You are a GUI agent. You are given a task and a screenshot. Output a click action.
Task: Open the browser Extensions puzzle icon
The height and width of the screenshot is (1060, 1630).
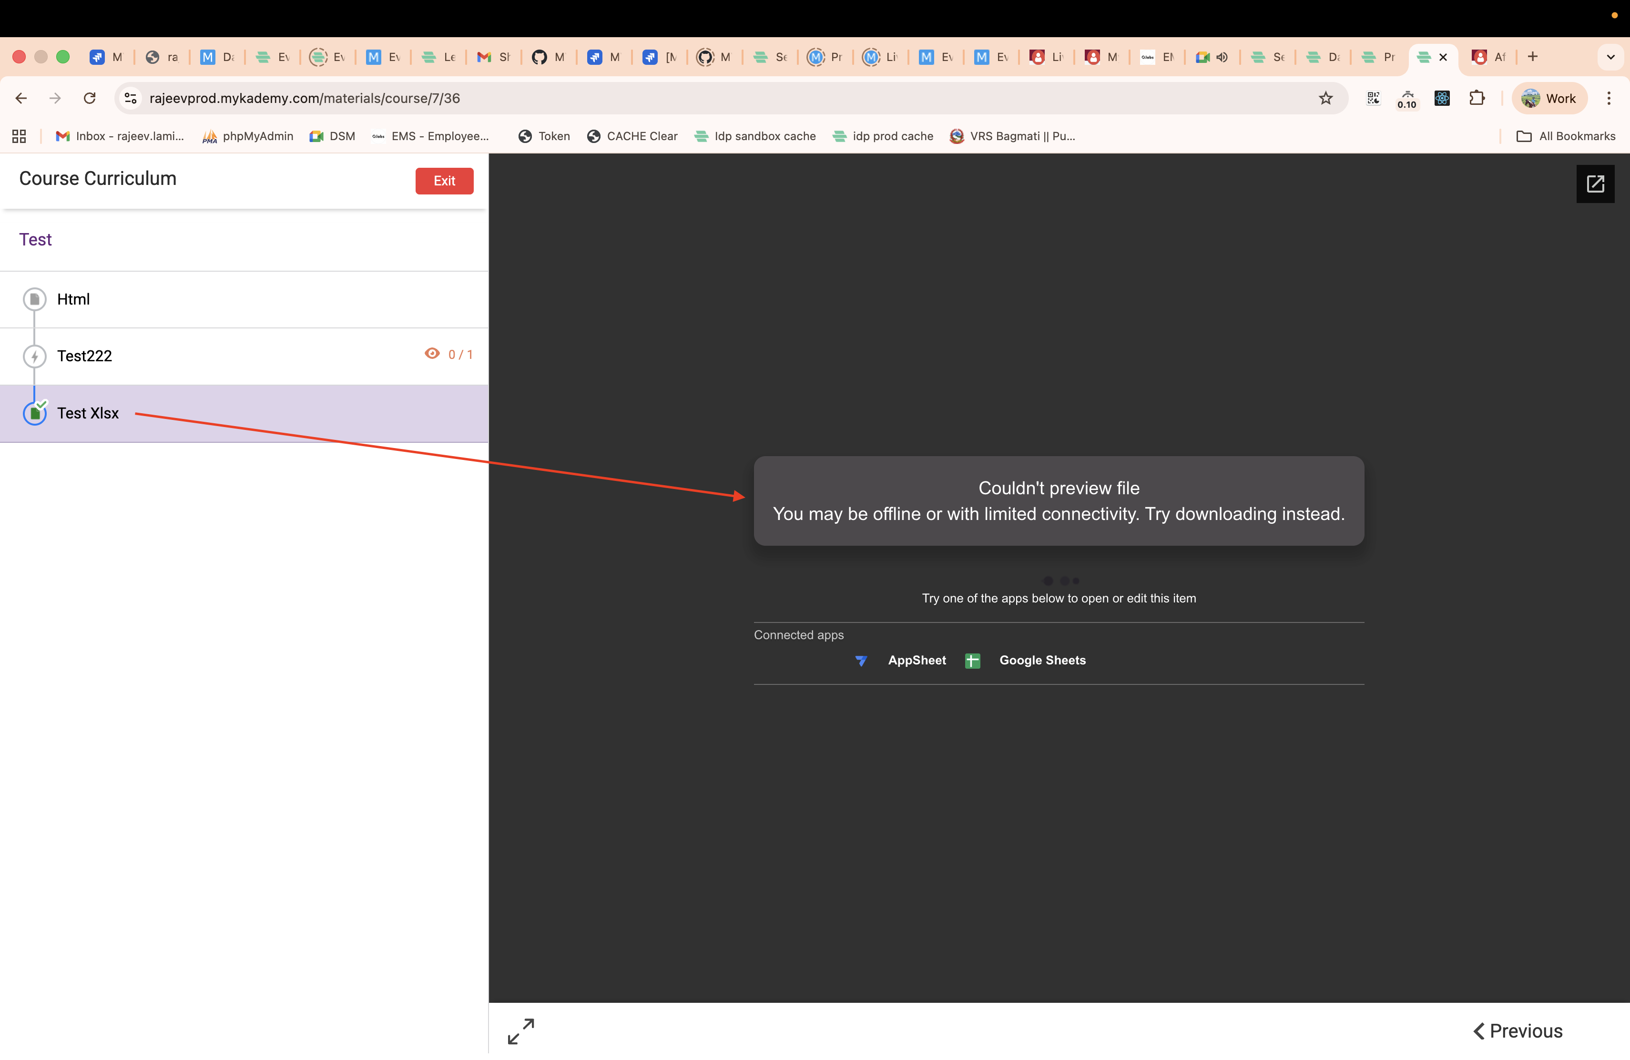[x=1477, y=98]
